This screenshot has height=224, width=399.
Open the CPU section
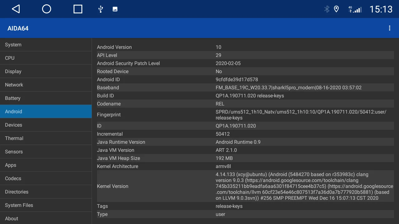(46, 58)
